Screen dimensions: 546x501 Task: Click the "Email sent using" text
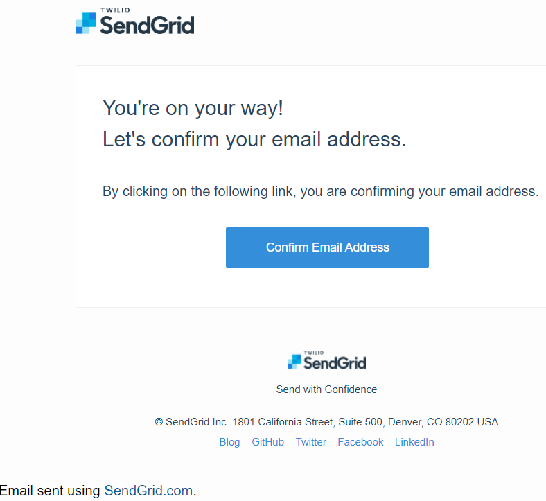click(x=50, y=491)
